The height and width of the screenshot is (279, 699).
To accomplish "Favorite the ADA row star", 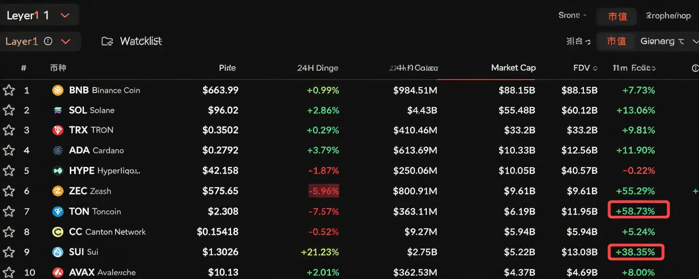I will tap(8, 150).
